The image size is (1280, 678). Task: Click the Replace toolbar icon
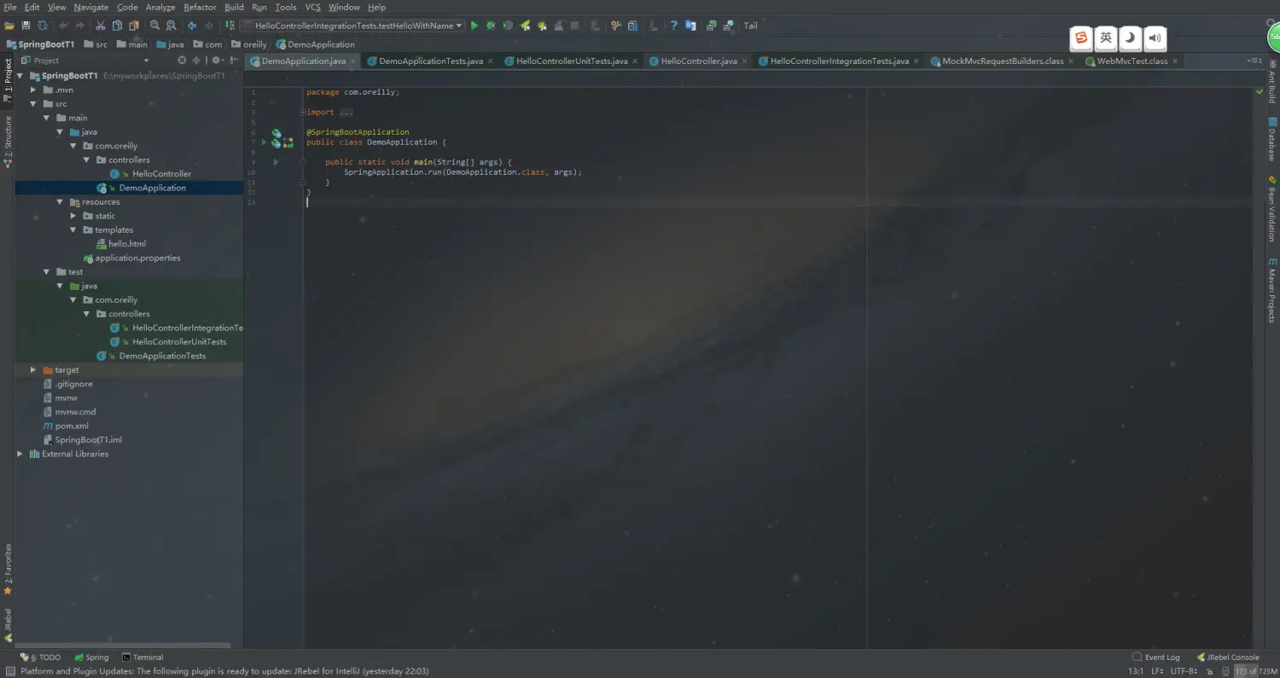click(172, 26)
